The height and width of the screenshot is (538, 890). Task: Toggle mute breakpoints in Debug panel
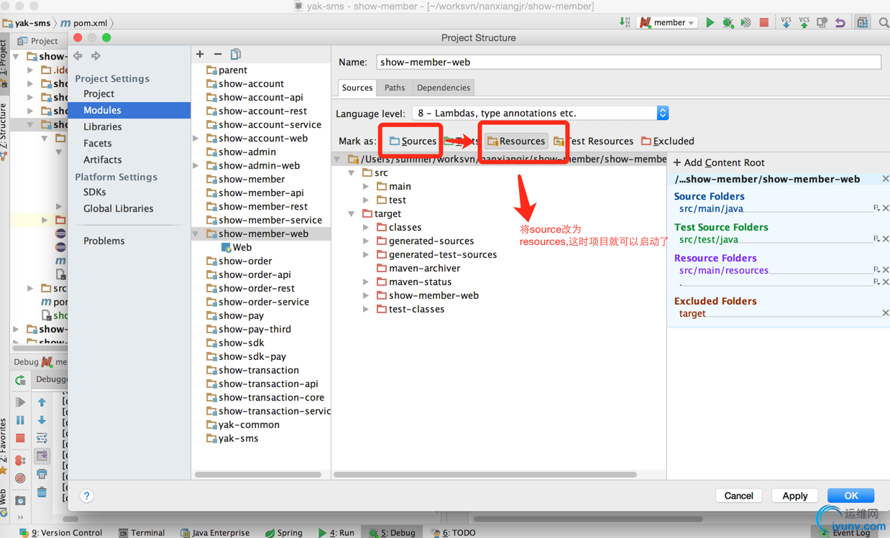tap(20, 478)
